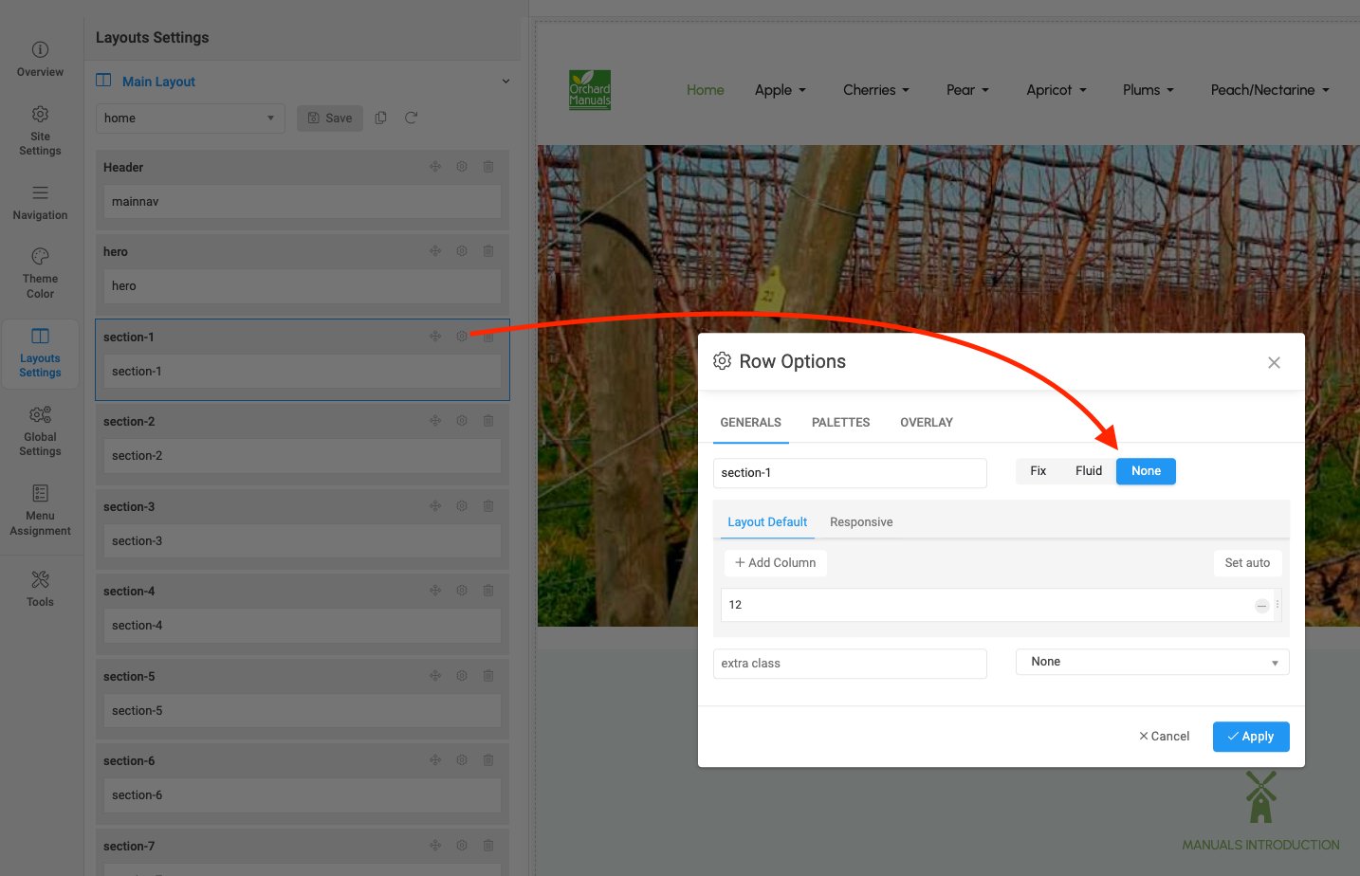The height and width of the screenshot is (876, 1360).
Task: Open the home layout dropdown
Action: [190, 119]
